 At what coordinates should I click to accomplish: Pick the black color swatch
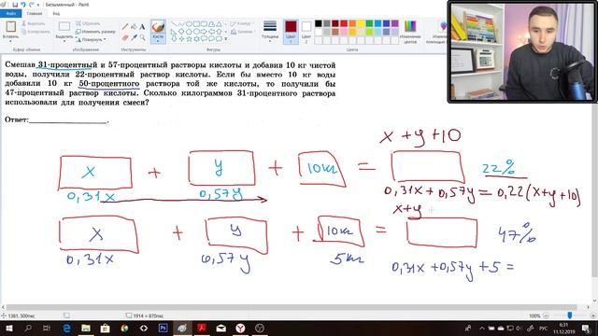coord(318,23)
